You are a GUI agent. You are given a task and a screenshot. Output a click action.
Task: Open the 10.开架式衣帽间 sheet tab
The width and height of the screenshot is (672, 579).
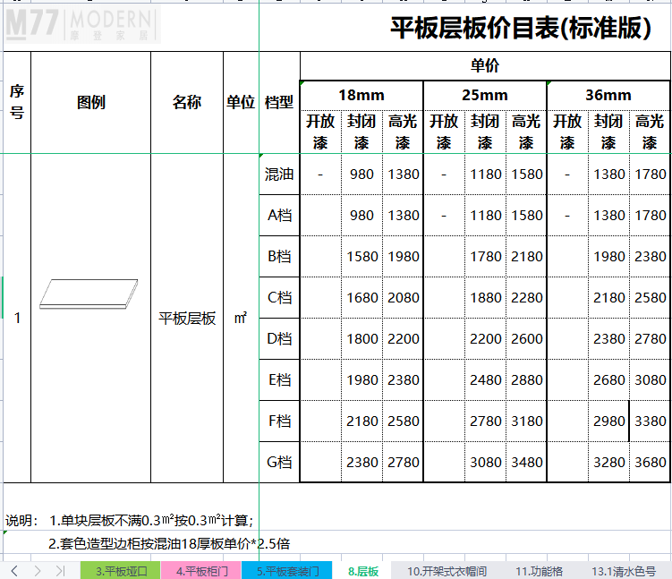pos(447,571)
